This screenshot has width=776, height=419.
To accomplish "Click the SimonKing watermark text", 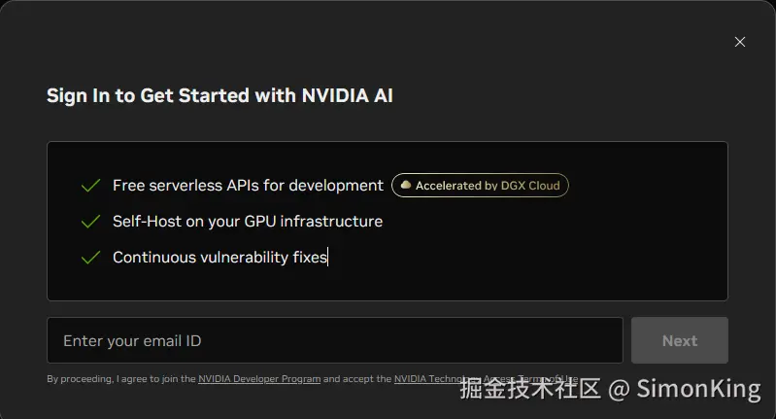I will point(698,389).
